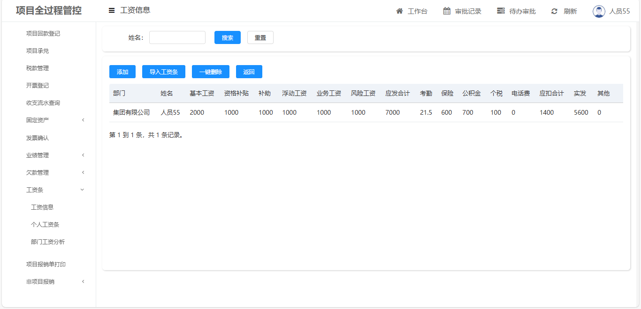Expand the 欠款管理 sidebar menu
The height and width of the screenshot is (309, 641).
tap(38, 173)
